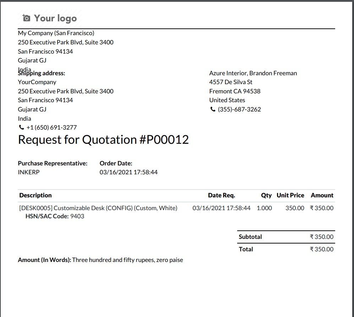Viewport: 354px width, 317px height.
Task: Click the 'Description' column header
Action: tap(36, 195)
